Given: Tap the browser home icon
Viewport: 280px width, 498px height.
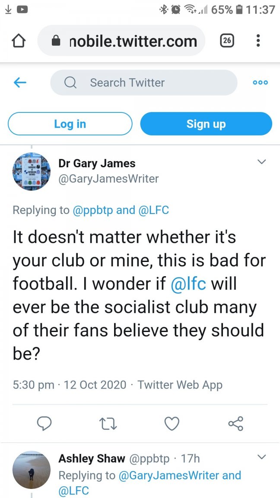Looking at the screenshot, I should pos(19,41).
